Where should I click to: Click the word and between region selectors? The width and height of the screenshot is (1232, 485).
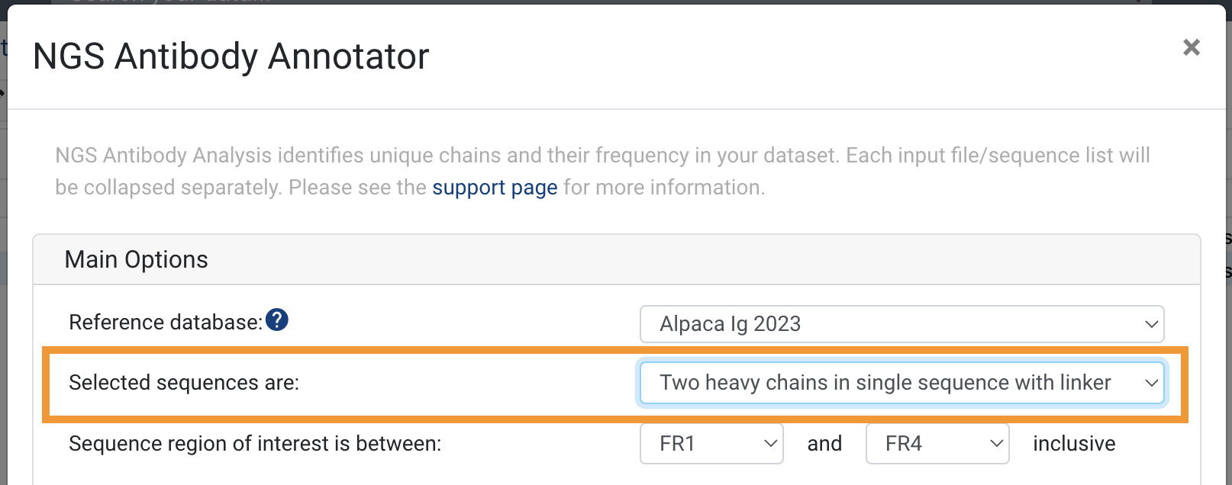(x=824, y=444)
